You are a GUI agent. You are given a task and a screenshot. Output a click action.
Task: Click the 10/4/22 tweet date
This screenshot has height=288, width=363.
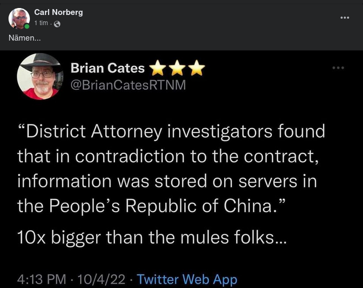point(102,279)
